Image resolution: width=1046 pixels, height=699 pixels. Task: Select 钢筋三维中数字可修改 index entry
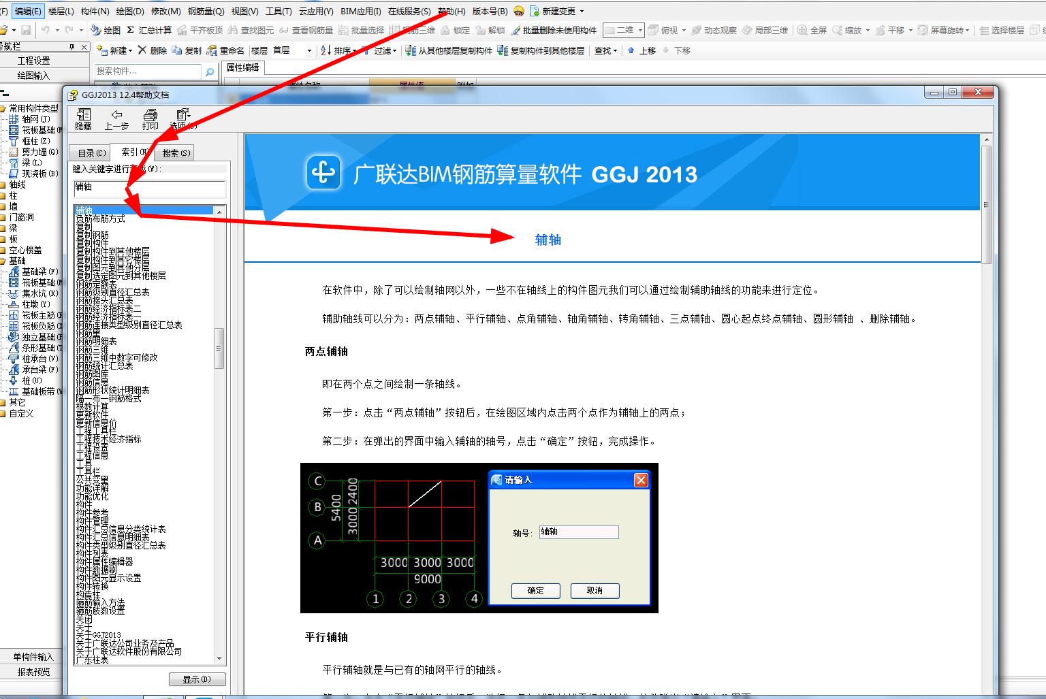pos(116,357)
